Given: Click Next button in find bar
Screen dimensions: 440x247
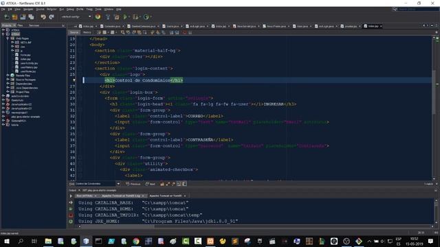Looking at the screenshot, I should (151, 184).
